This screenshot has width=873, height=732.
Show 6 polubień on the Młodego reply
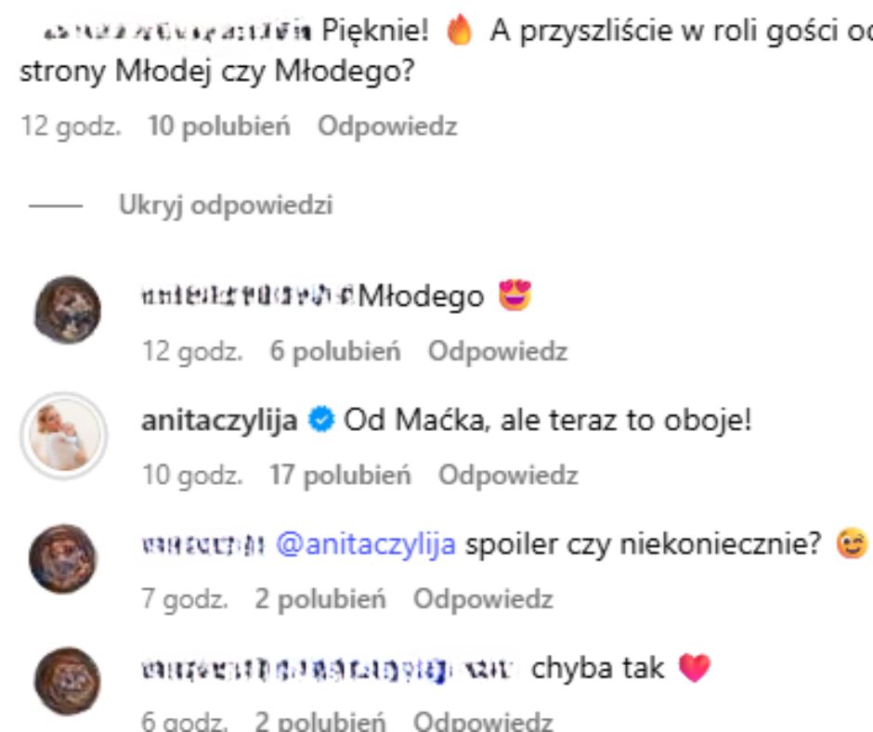[335, 352]
